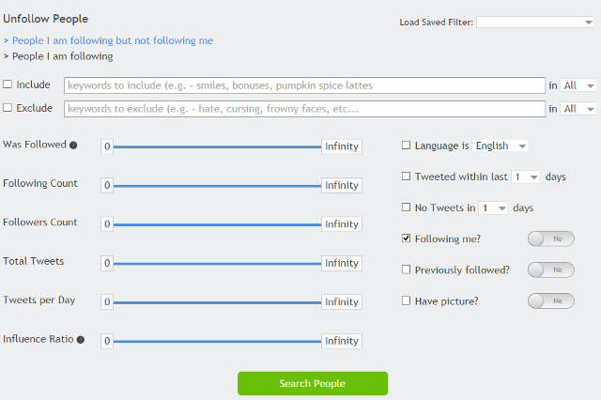Tick the Exclude keywords checkbox
601x400 pixels.
click(x=8, y=108)
